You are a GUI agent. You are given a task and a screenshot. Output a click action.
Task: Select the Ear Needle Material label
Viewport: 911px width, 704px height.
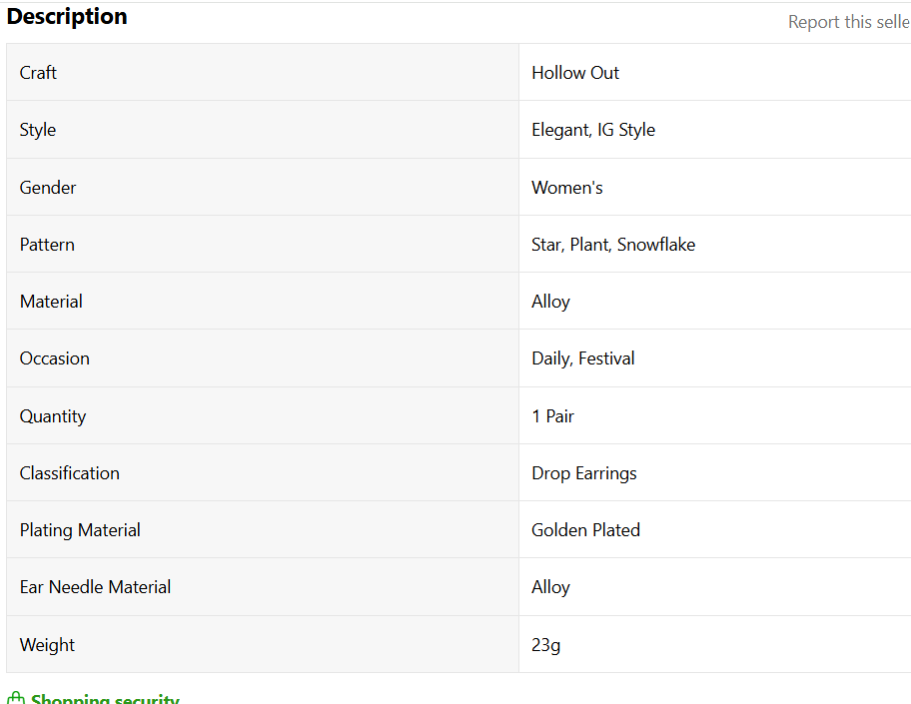(95, 587)
